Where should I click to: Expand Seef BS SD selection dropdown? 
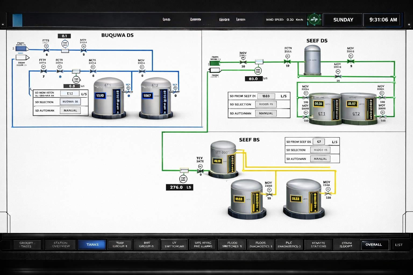(x=320, y=150)
